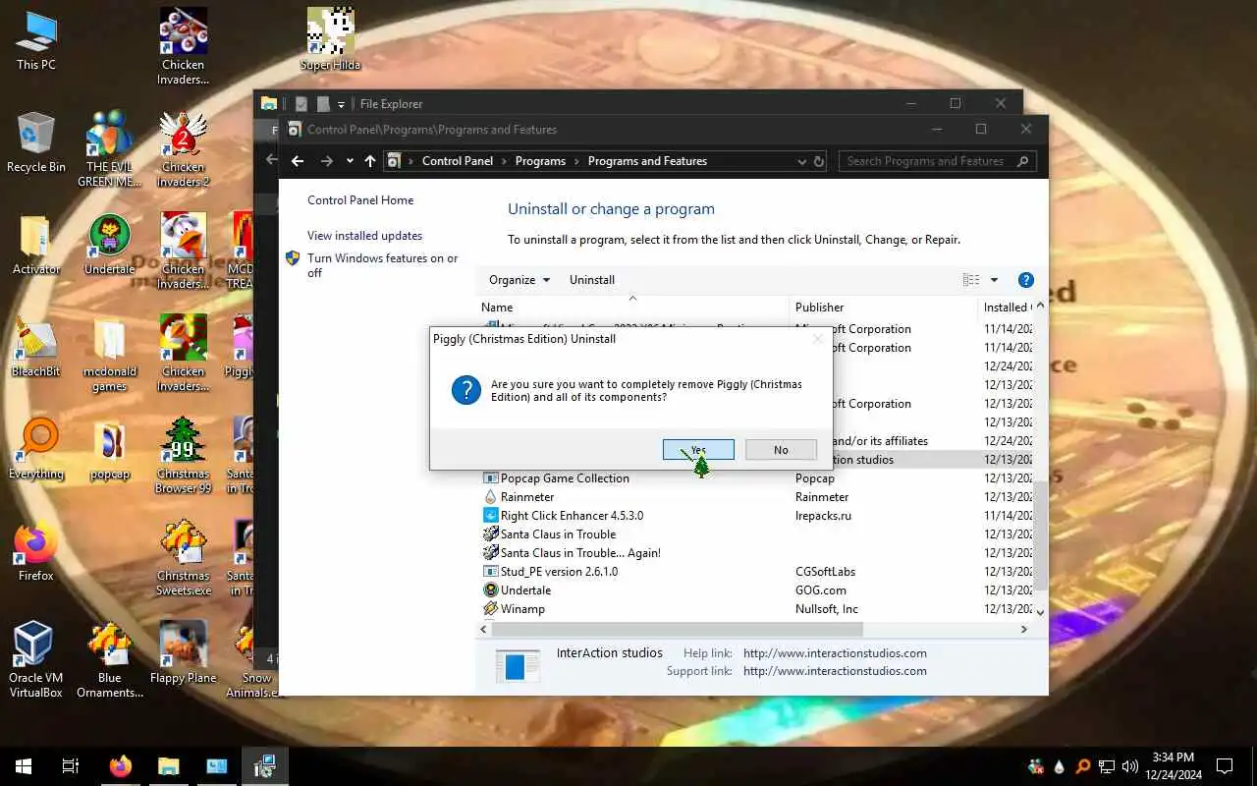
Task: Expand the address bar history dropdown
Action: [x=802, y=161]
